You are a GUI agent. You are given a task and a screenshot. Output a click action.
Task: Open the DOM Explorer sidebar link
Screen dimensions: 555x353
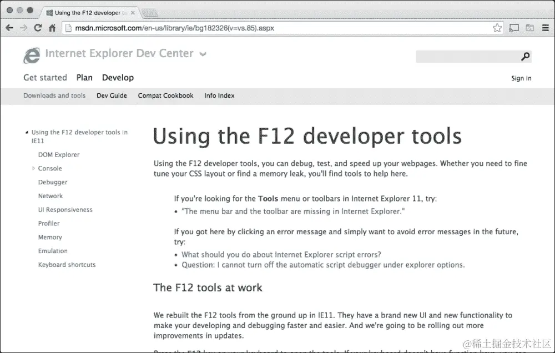[59, 155]
